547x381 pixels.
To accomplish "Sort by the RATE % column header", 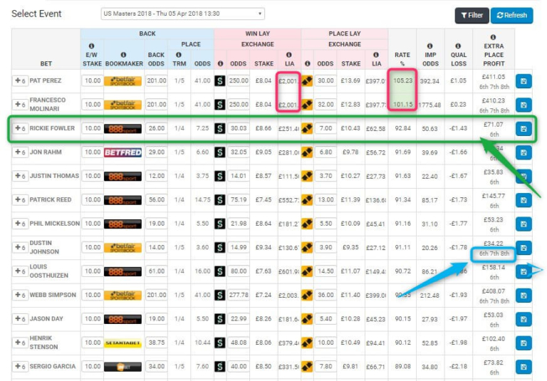I will 402,59.
